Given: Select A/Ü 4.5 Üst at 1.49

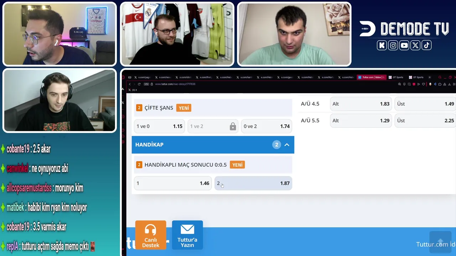Looking at the screenshot, I should (x=425, y=104).
